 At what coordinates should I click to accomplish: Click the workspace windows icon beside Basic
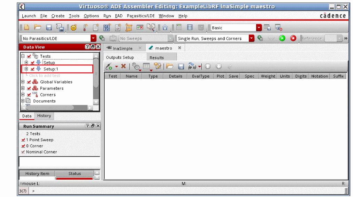(267, 27)
